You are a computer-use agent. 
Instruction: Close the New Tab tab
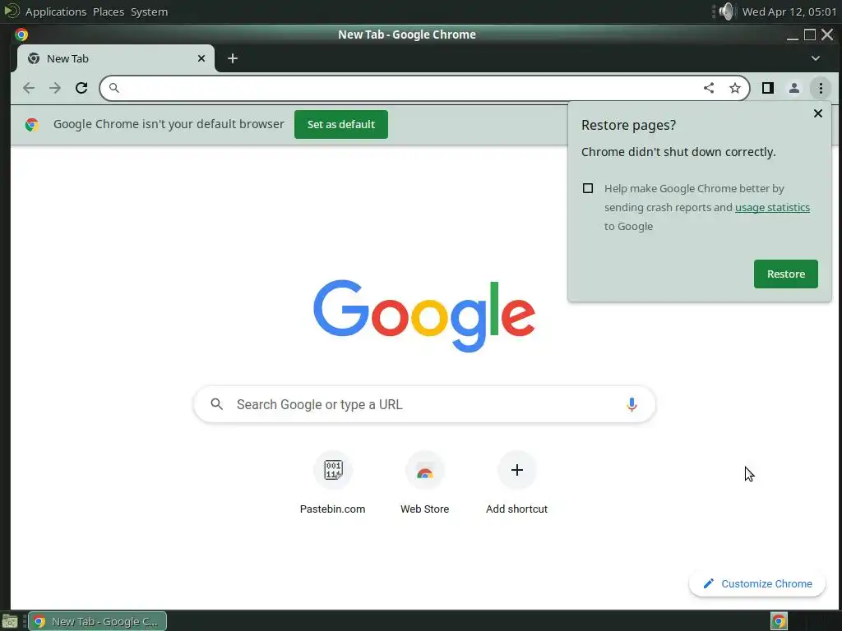click(x=201, y=58)
